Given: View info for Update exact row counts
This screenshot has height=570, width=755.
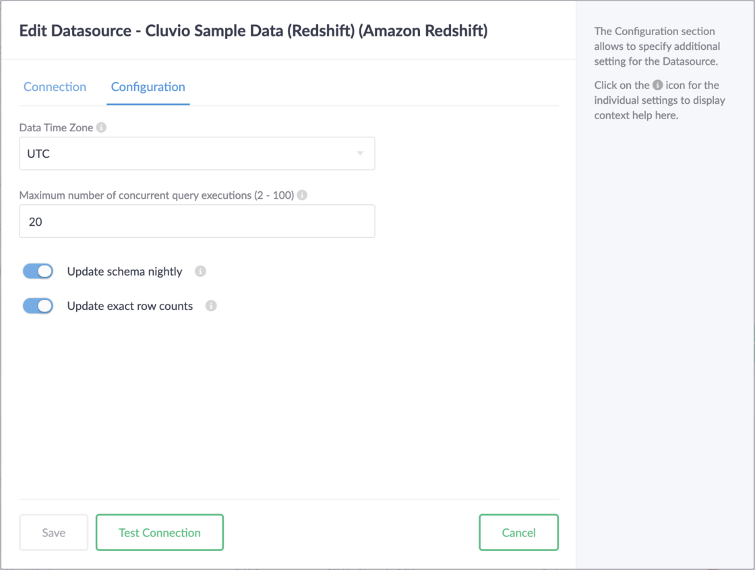Looking at the screenshot, I should (x=211, y=306).
